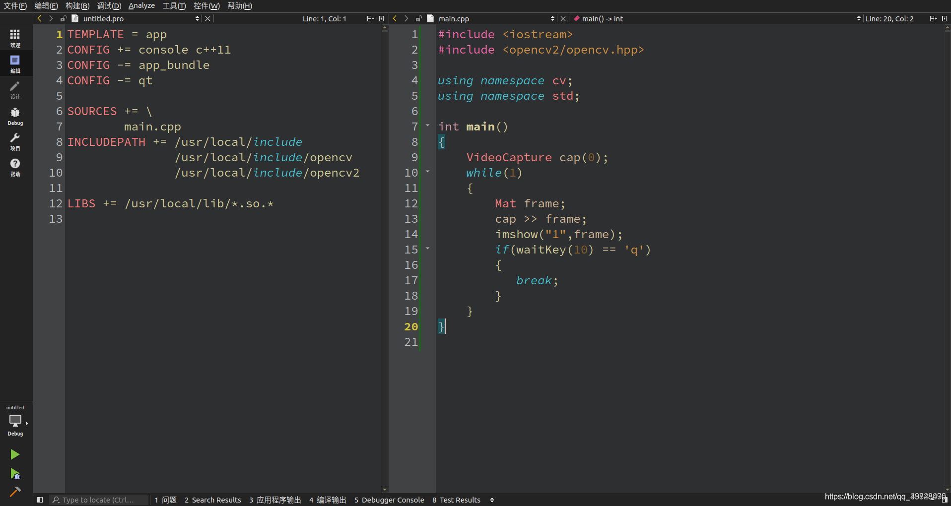Click the 'VideoCapture cap(0);' code line
The height and width of the screenshot is (506, 951).
pos(537,157)
